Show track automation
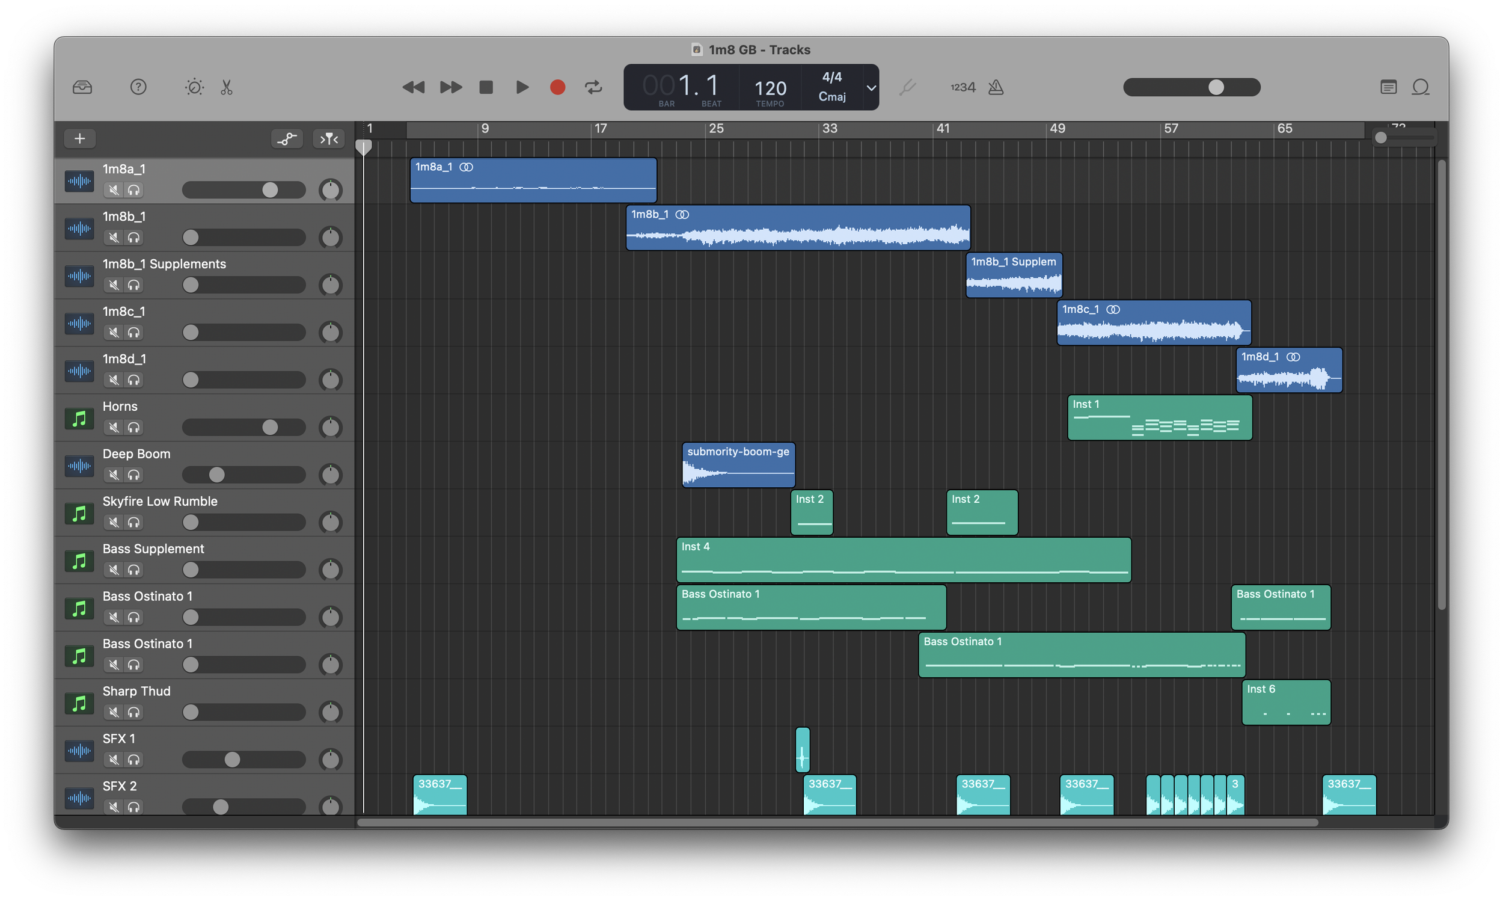Image resolution: width=1503 pixels, height=901 pixels. [x=287, y=139]
